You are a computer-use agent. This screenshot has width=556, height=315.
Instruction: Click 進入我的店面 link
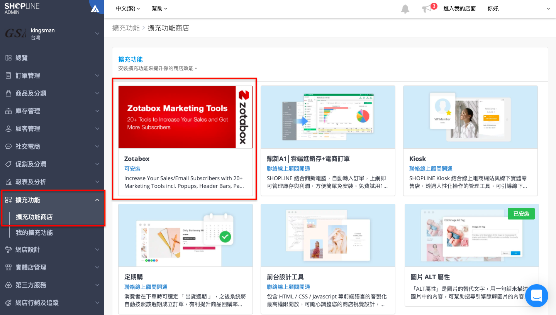click(x=459, y=8)
